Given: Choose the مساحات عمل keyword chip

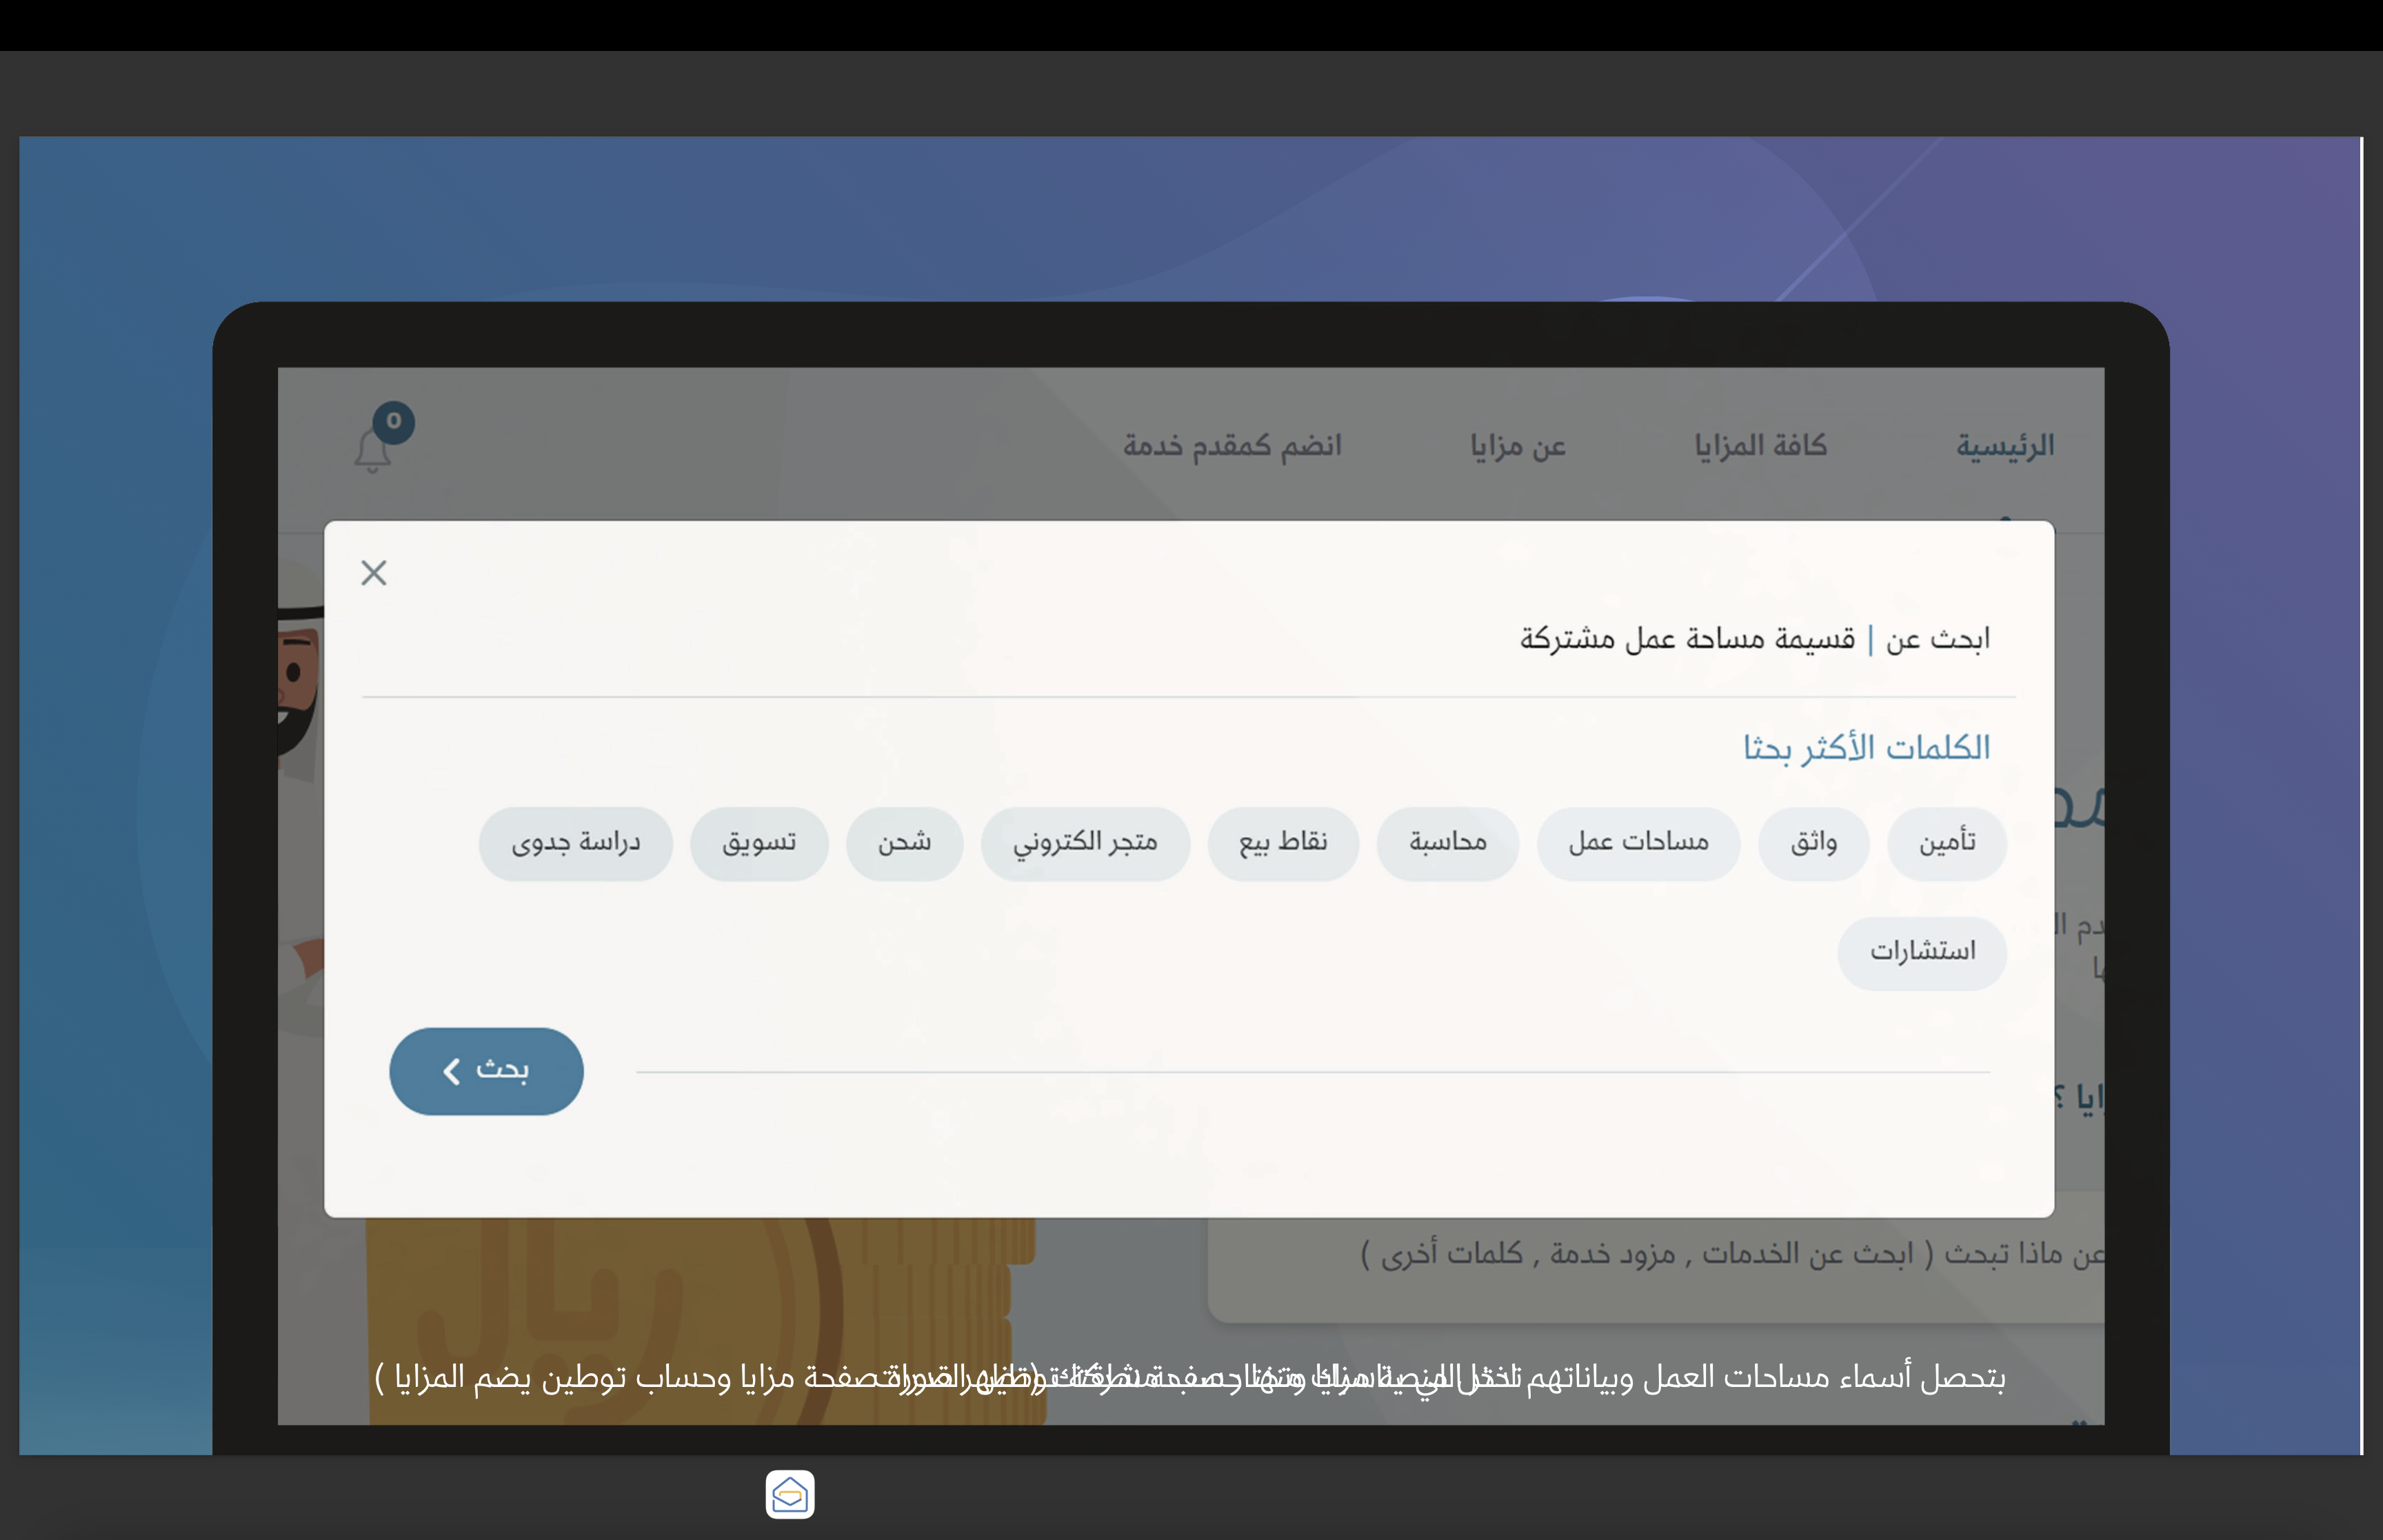Looking at the screenshot, I should pyautogui.click(x=1638, y=843).
